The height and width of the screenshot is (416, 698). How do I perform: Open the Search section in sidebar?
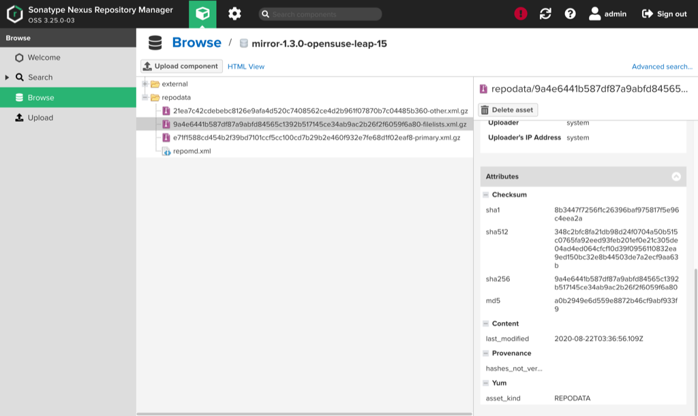[68, 78]
